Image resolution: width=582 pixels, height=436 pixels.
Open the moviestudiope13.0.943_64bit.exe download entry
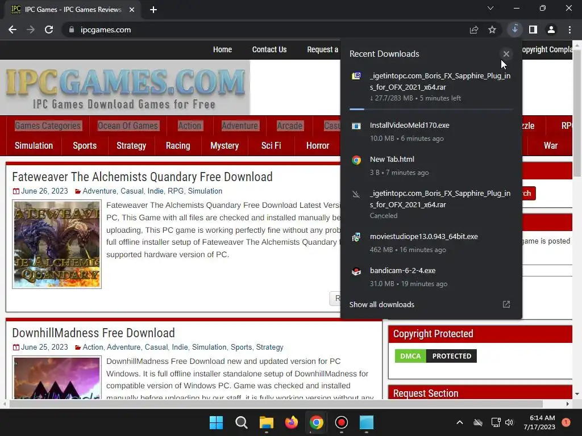point(431,243)
